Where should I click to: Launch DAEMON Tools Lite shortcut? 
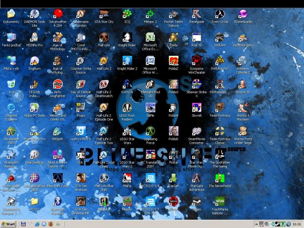click(x=34, y=14)
